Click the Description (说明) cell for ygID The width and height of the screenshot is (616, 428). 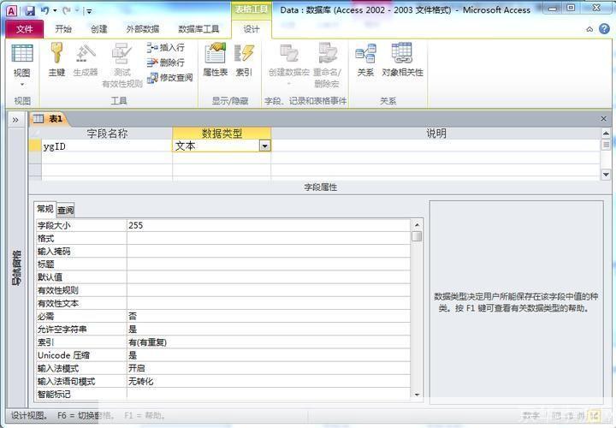pyautogui.click(x=435, y=146)
